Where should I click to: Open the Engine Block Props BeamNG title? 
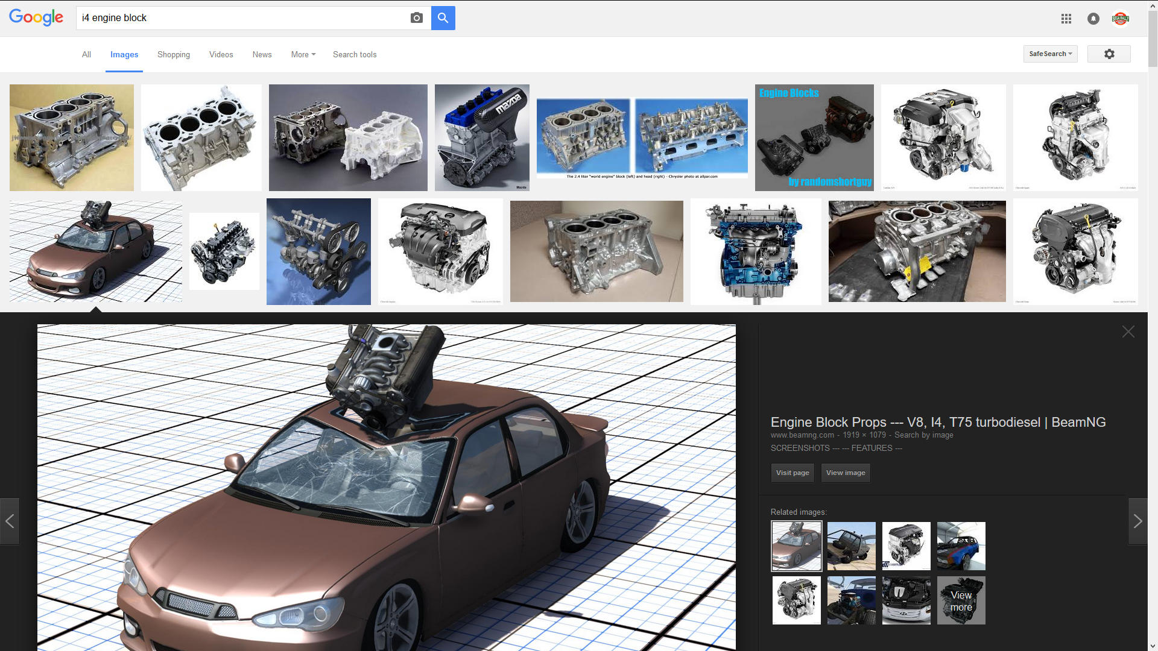pyautogui.click(x=938, y=422)
